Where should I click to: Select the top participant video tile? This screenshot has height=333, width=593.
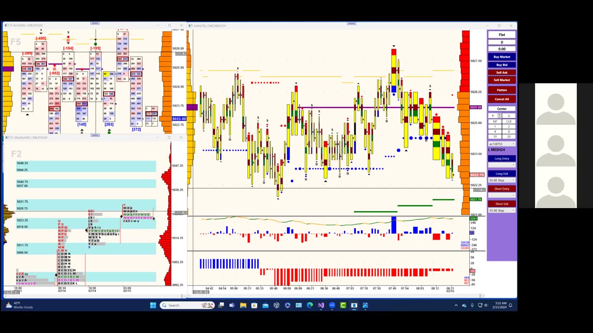click(x=556, y=104)
